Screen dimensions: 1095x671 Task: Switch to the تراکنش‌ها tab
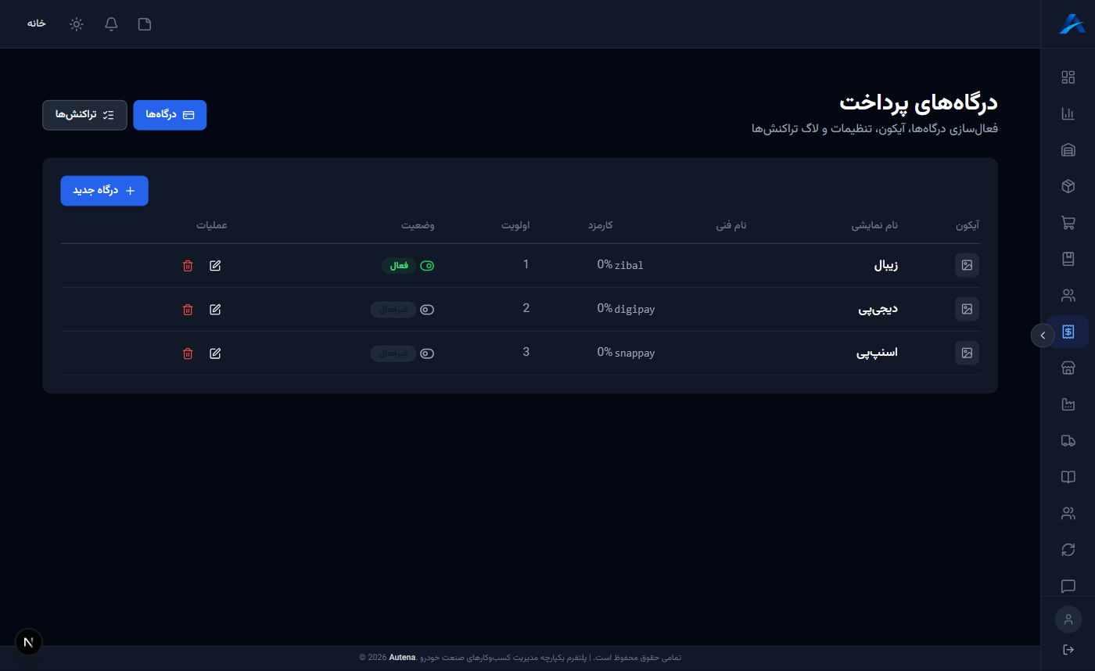(84, 115)
